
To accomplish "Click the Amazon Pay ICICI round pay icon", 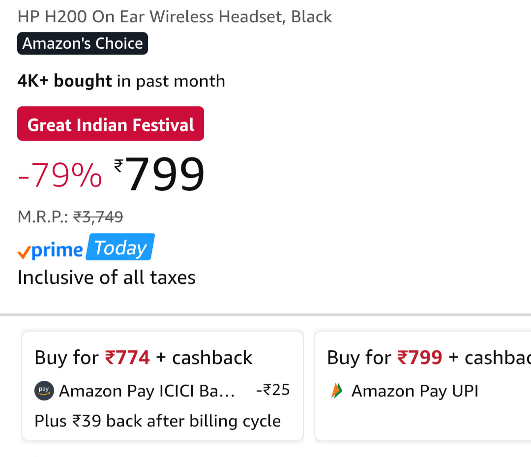I will (44, 391).
